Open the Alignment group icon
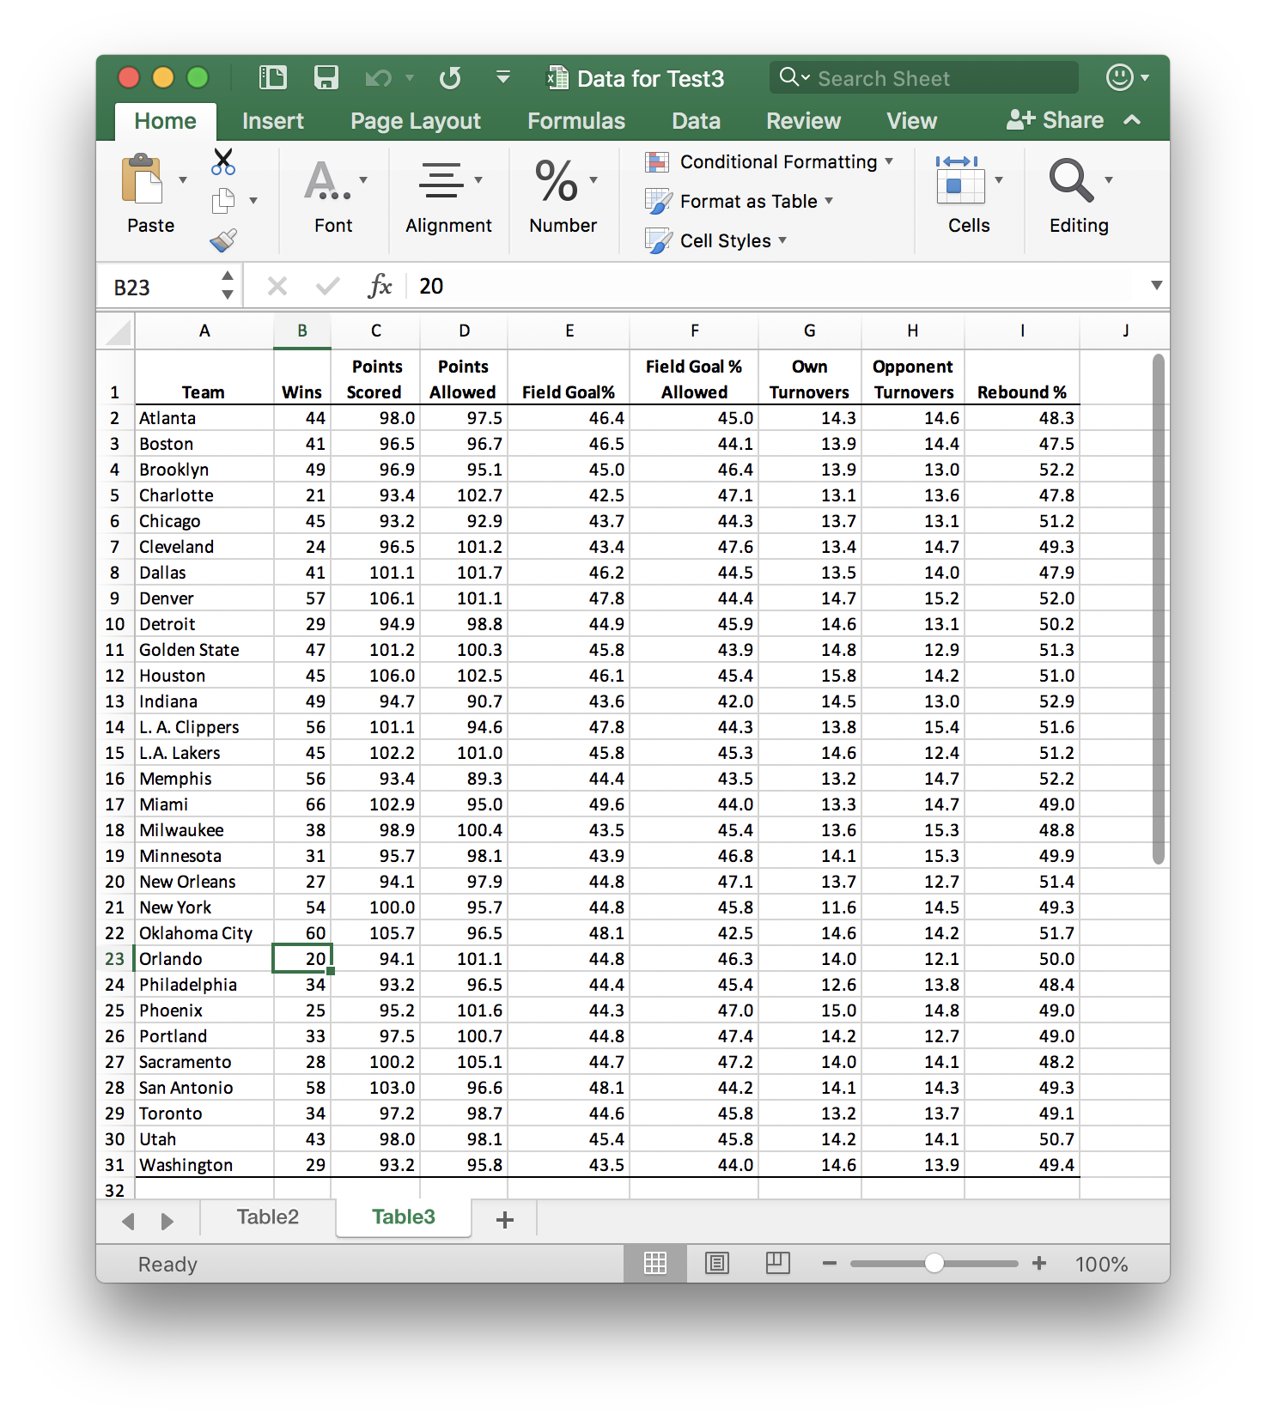Viewport: 1266px width, 1420px height. (x=441, y=180)
